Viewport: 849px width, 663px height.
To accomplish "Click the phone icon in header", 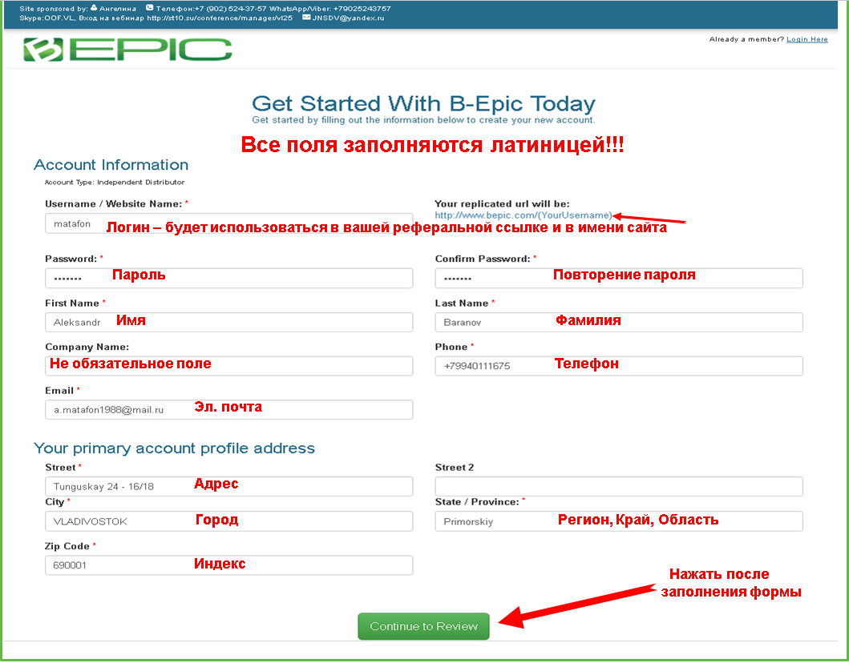I will point(149,7).
